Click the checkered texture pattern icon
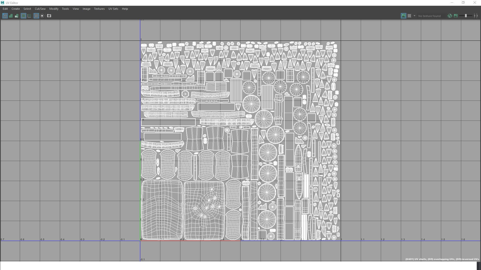481x270 pixels. coord(409,16)
